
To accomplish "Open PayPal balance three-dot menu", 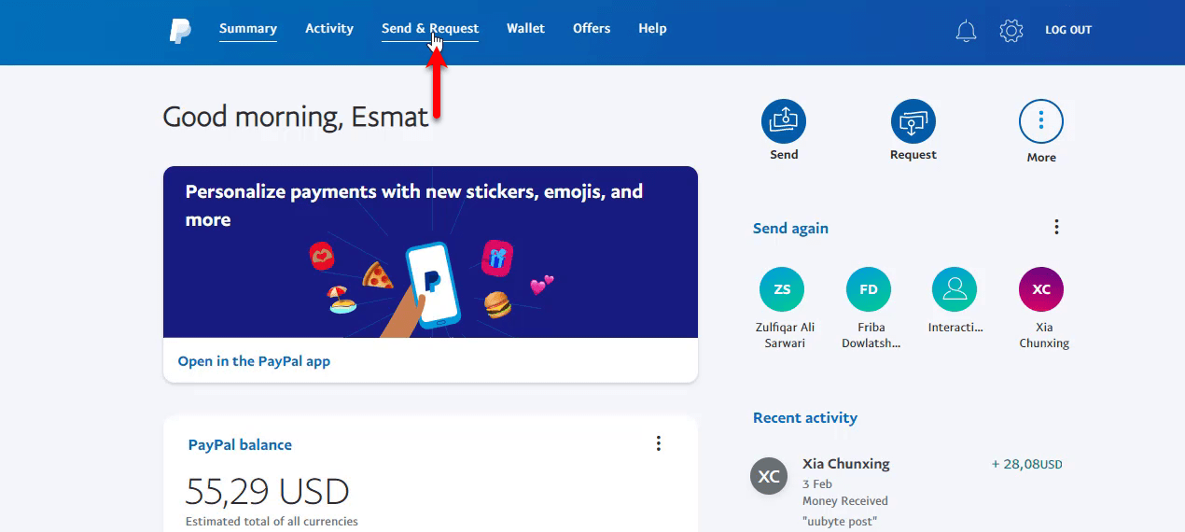I will [658, 443].
